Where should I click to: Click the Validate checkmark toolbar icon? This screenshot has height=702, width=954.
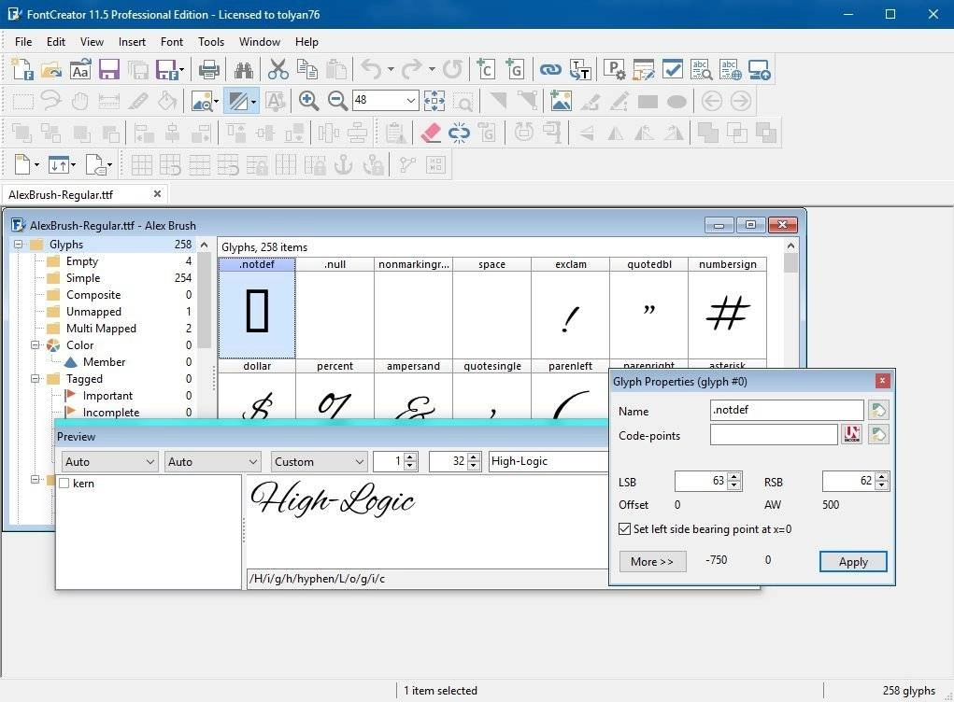coord(673,70)
